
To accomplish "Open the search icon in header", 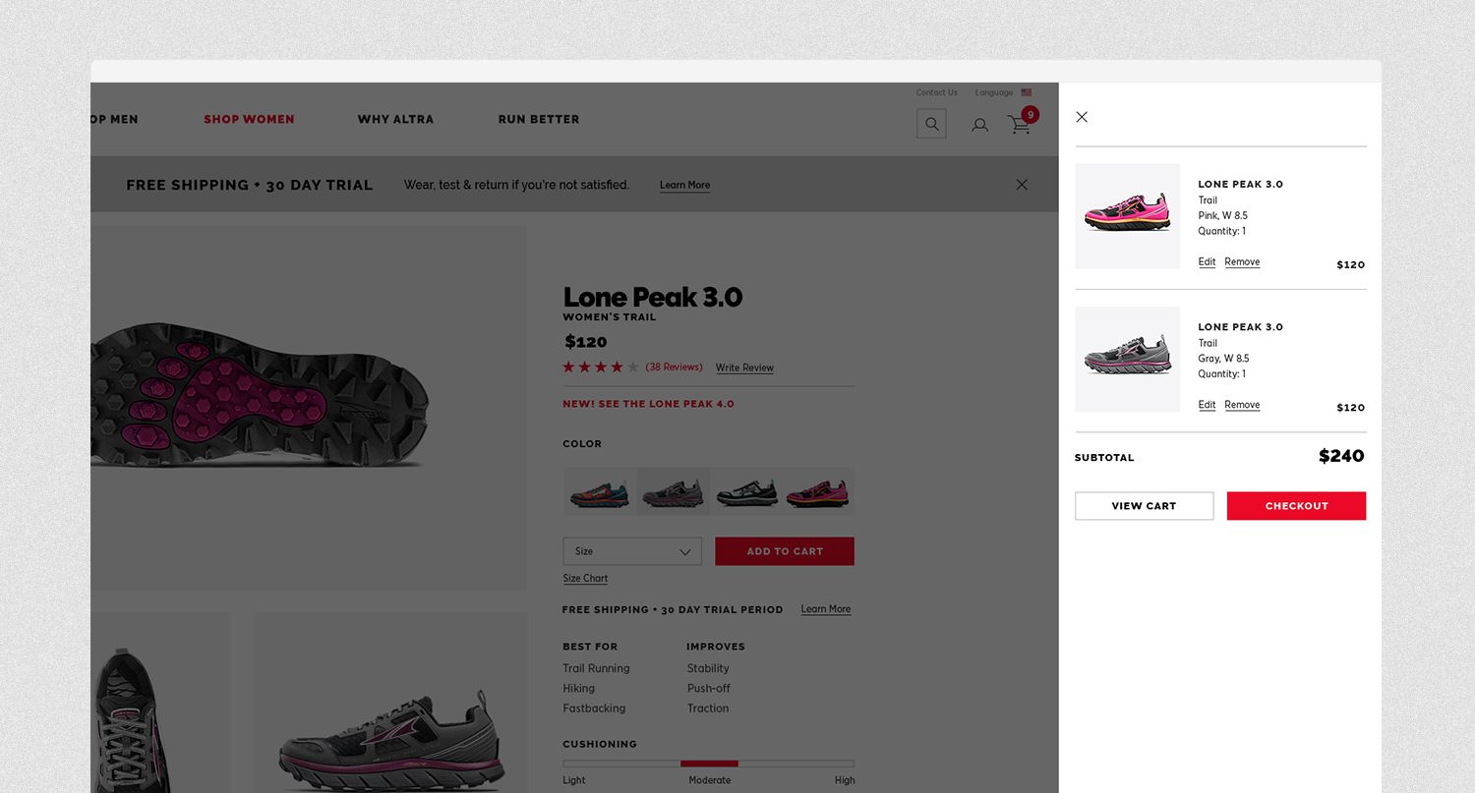I will point(931,124).
